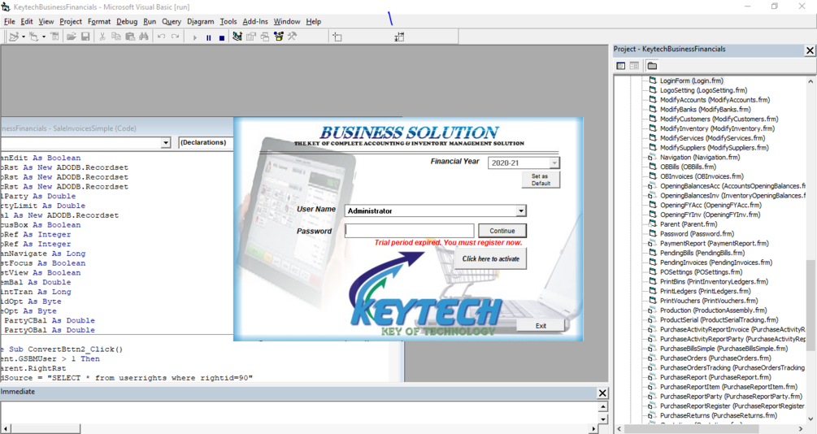
Task: Open Add Project icon's dropdown arrow
Action: 24,37
